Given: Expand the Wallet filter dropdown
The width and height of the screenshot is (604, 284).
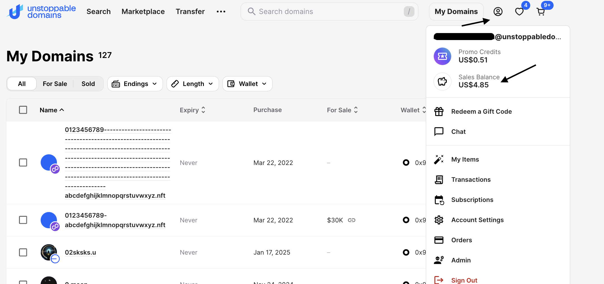Looking at the screenshot, I should [x=247, y=84].
